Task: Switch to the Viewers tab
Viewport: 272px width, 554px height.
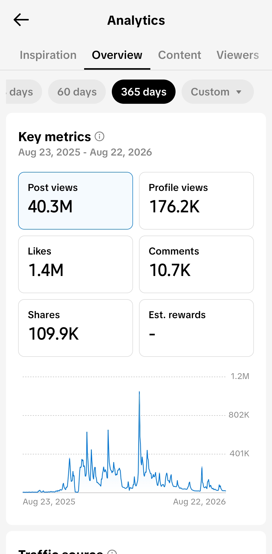Action: tap(238, 55)
